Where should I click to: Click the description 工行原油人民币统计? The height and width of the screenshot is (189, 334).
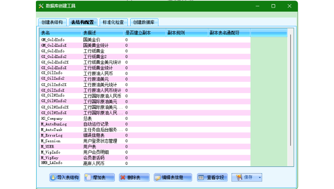102,90
